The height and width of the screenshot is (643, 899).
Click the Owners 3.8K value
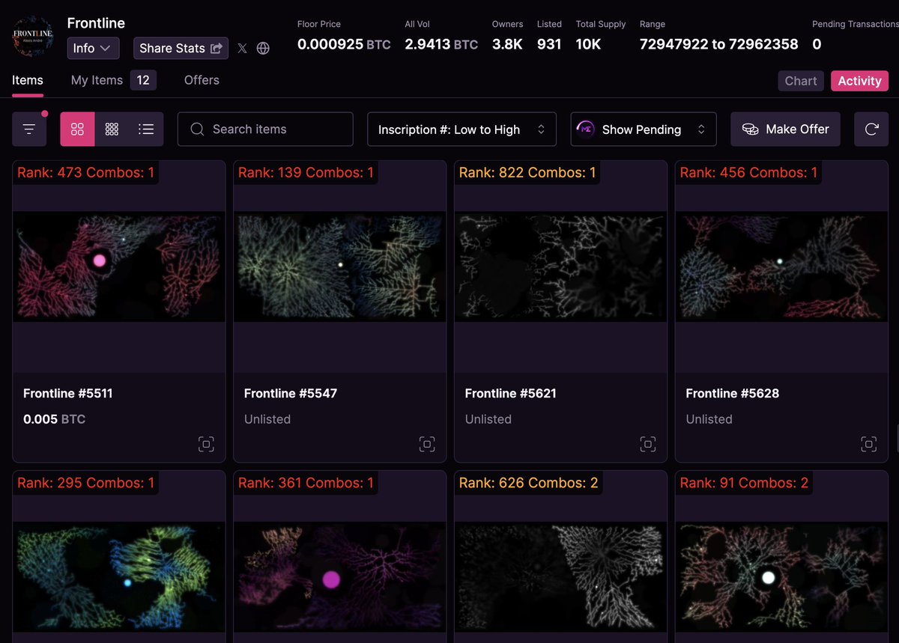point(507,44)
